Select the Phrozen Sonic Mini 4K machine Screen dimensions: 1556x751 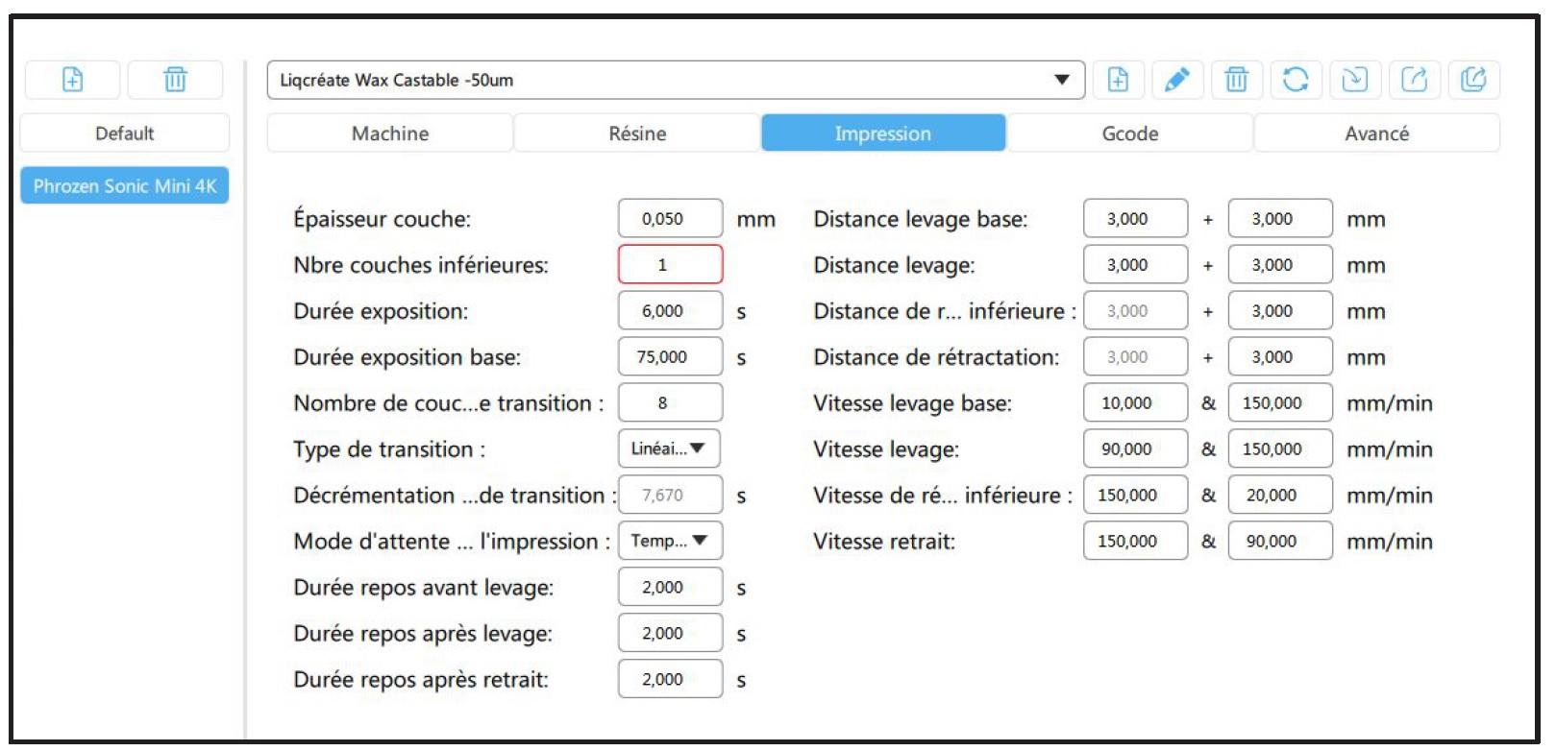point(125,185)
